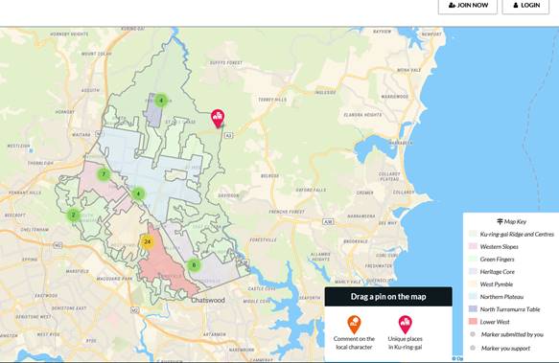Click the pink unique places pin on map
The width and height of the screenshot is (559, 363).
click(218, 118)
